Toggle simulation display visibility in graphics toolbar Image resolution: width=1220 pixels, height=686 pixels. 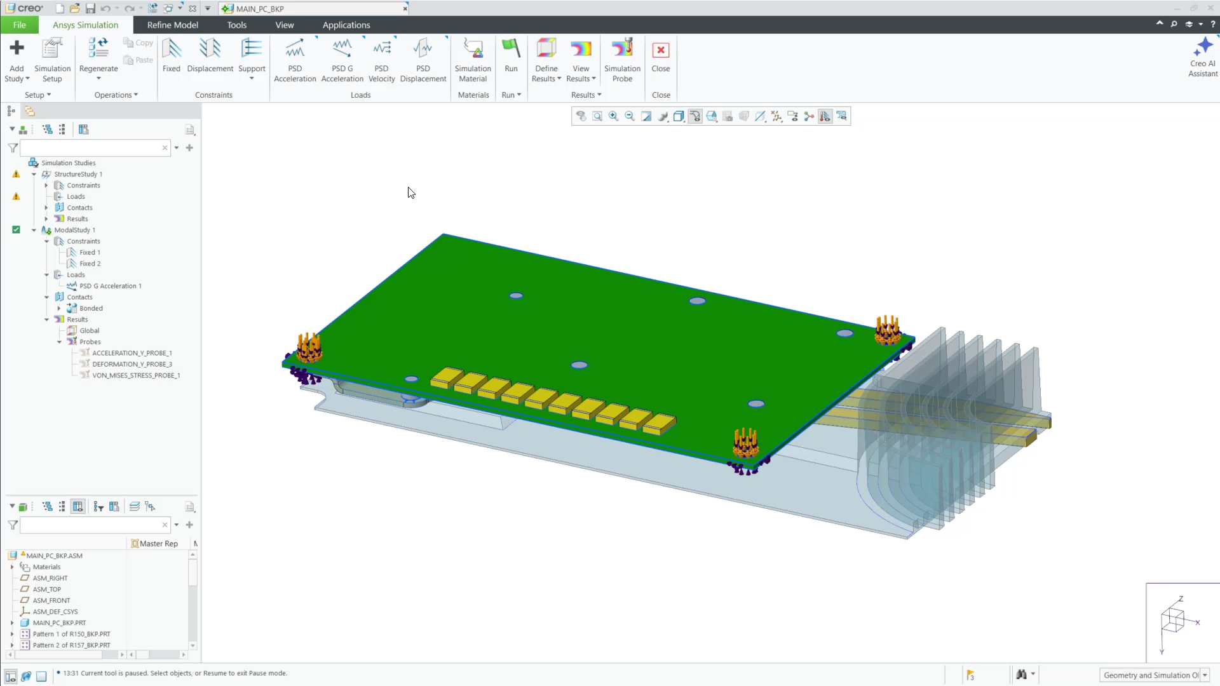pyautogui.click(x=825, y=116)
